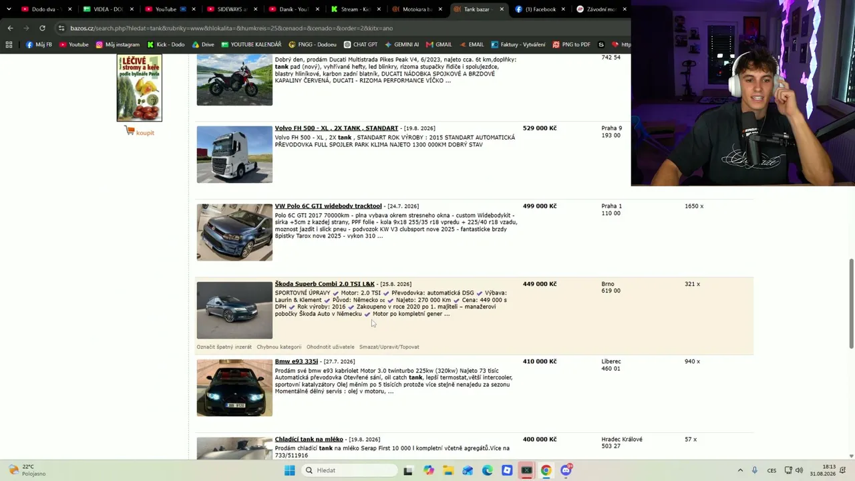Open the EMAIL bookmark
855x481 pixels.
pyautogui.click(x=472, y=45)
